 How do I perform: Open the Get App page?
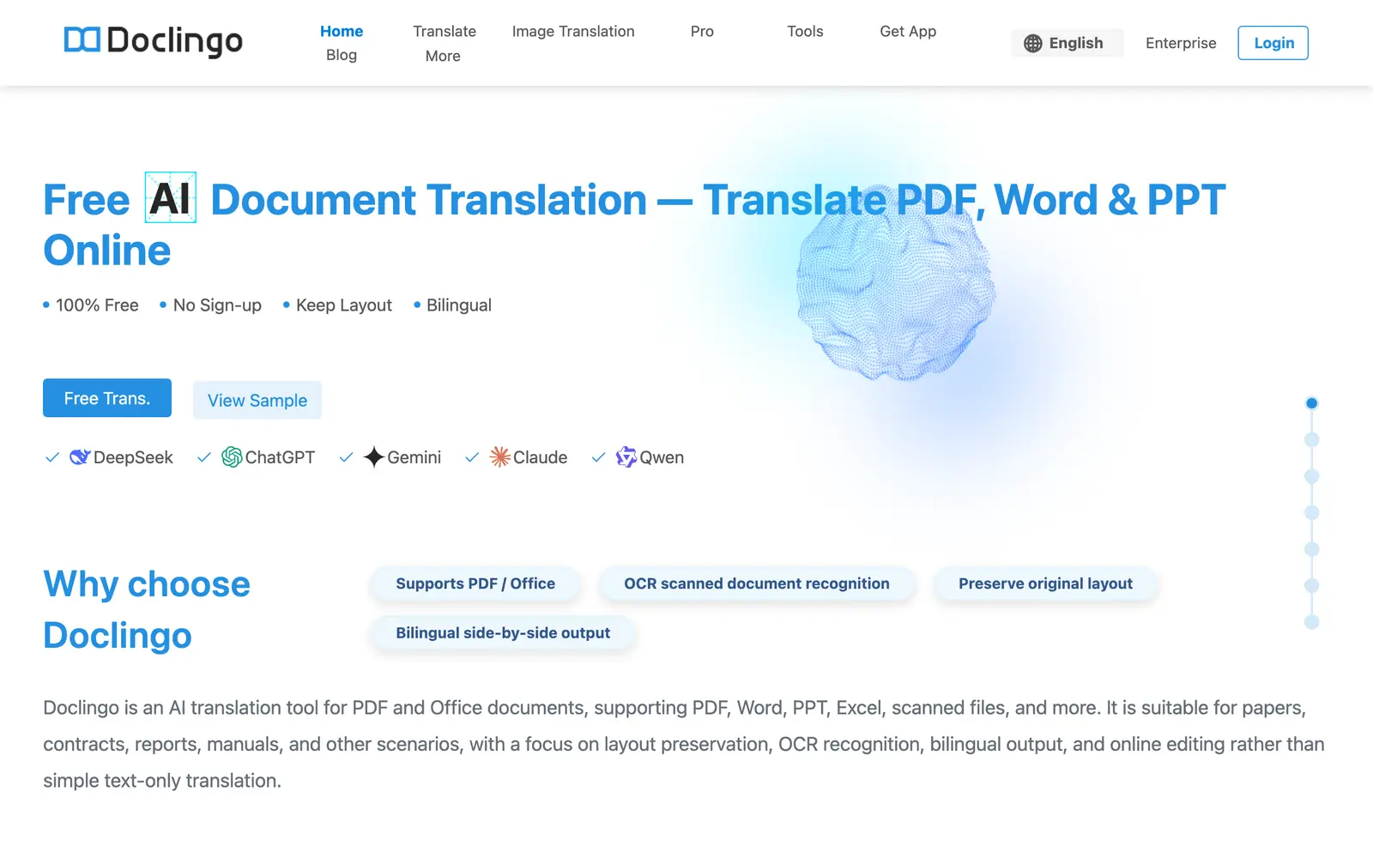tap(908, 31)
